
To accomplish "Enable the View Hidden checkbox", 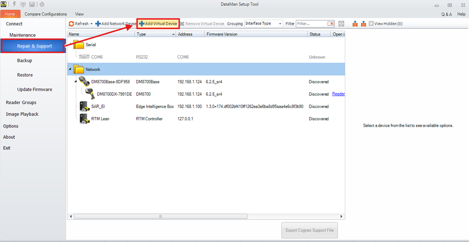I will (371, 24).
